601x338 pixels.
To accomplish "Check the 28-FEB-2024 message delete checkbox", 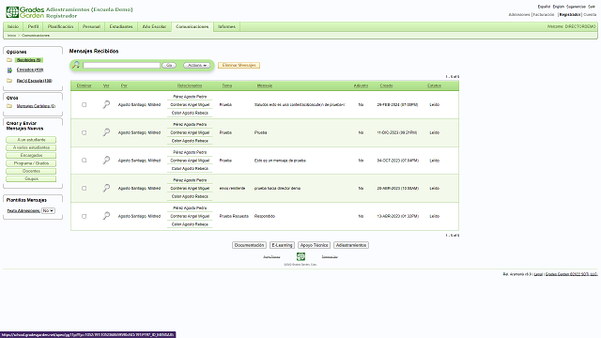I will coord(84,104).
